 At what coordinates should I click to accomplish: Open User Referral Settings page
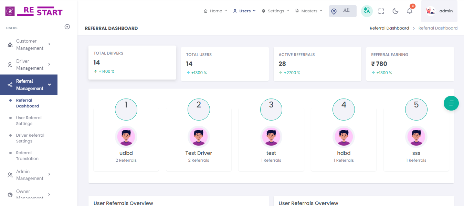[29, 121]
